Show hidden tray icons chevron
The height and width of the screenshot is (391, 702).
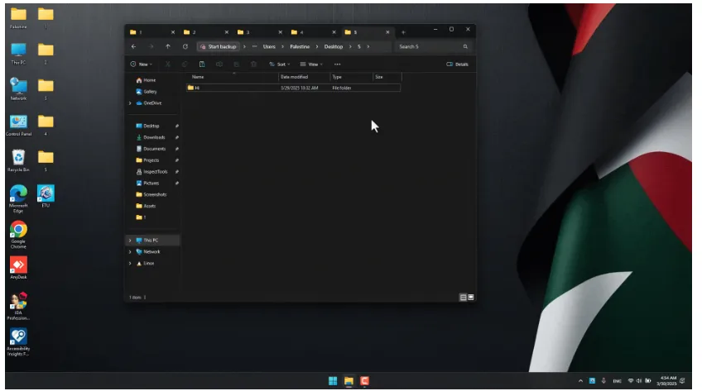[x=580, y=381]
